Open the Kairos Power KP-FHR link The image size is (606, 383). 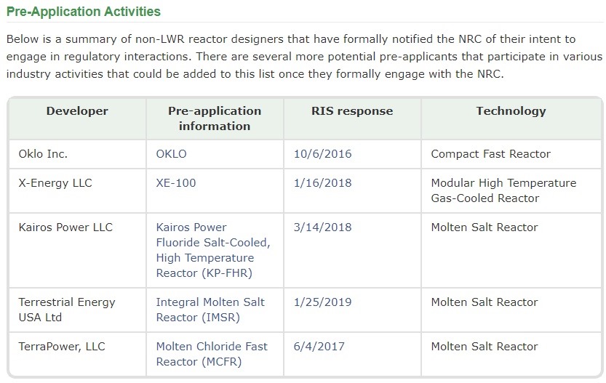click(x=213, y=250)
